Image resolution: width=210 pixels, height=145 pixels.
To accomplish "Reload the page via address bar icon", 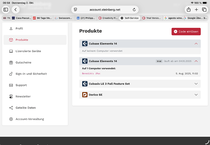I will [x=134, y=10].
